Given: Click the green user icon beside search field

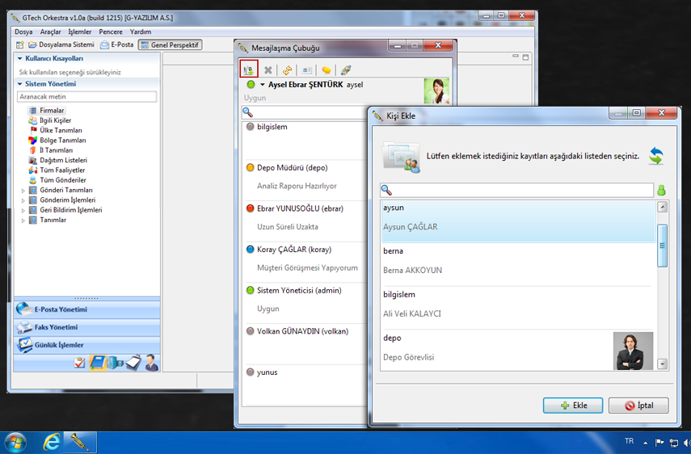Looking at the screenshot, I should pos(661,191).
